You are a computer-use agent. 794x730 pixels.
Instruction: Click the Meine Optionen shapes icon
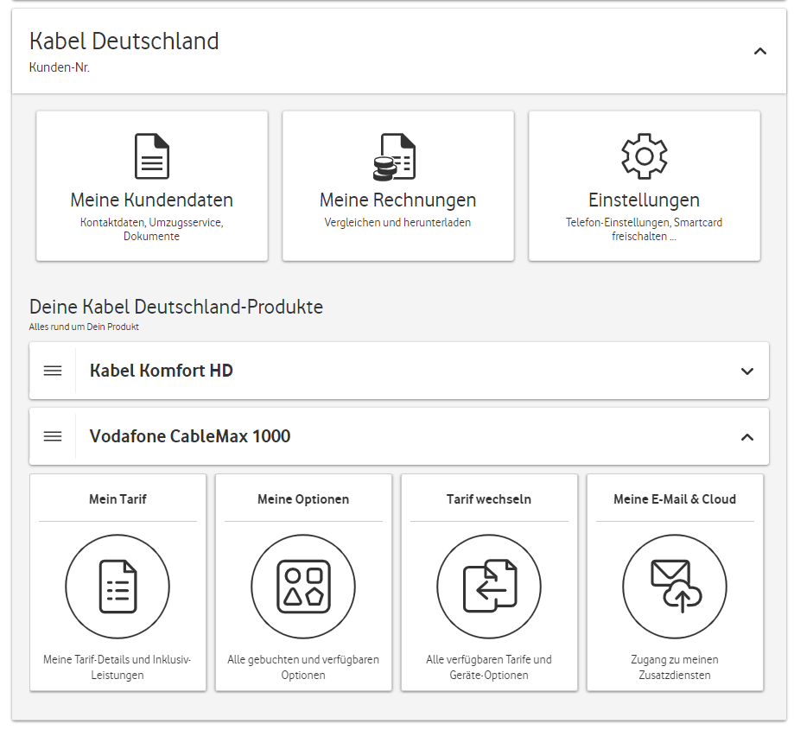point(303,587)
